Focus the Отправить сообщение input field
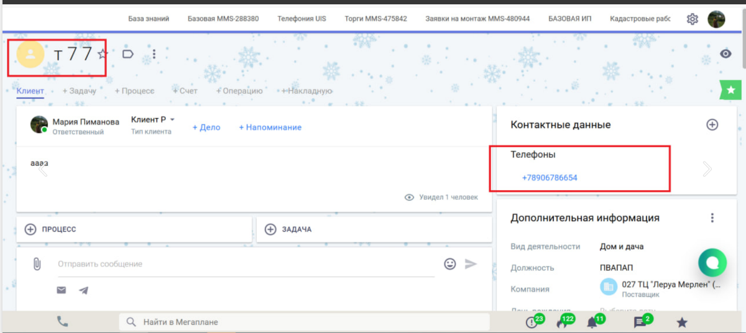 click(246, 264)
